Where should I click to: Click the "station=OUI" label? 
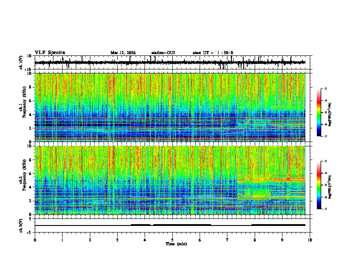[163, 53]
